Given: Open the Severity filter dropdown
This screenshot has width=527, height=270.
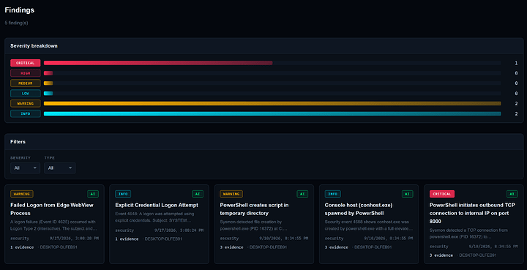Looking at the screenshot, I should click(25, 168).
